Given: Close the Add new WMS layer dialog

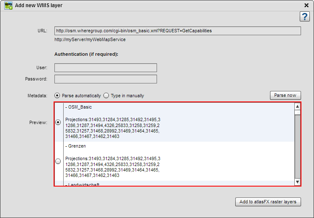Looking at the screenshot, I should (306, 5).
